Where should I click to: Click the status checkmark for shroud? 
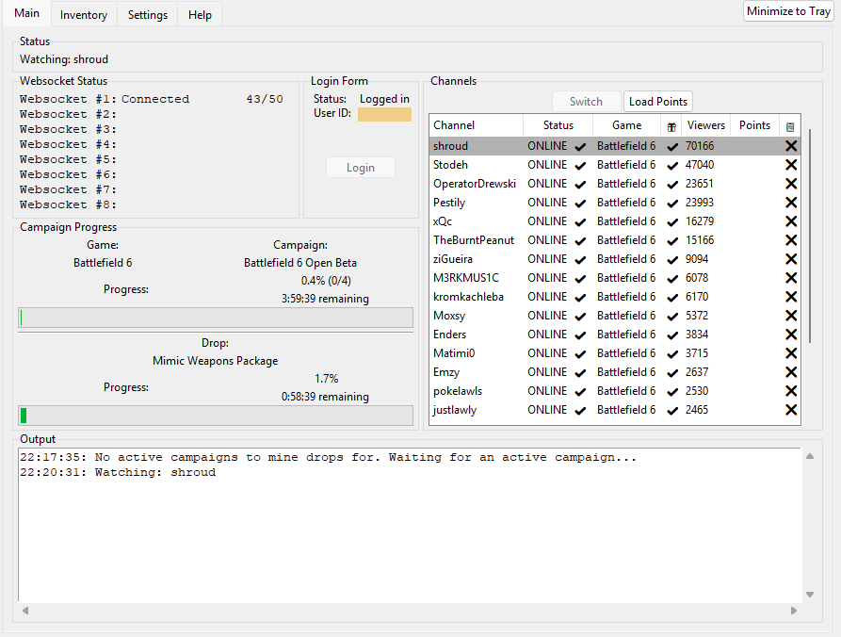(580, 146)
